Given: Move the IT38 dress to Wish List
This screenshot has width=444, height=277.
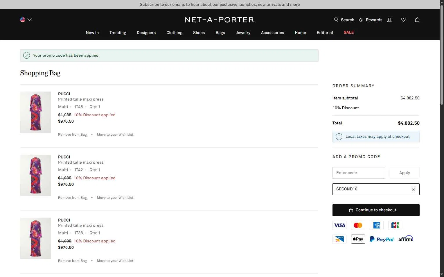Looking at the screenshot, I should [115, 261].
